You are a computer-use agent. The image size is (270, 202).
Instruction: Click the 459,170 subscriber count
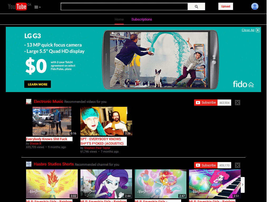click(x=224, y=165)
